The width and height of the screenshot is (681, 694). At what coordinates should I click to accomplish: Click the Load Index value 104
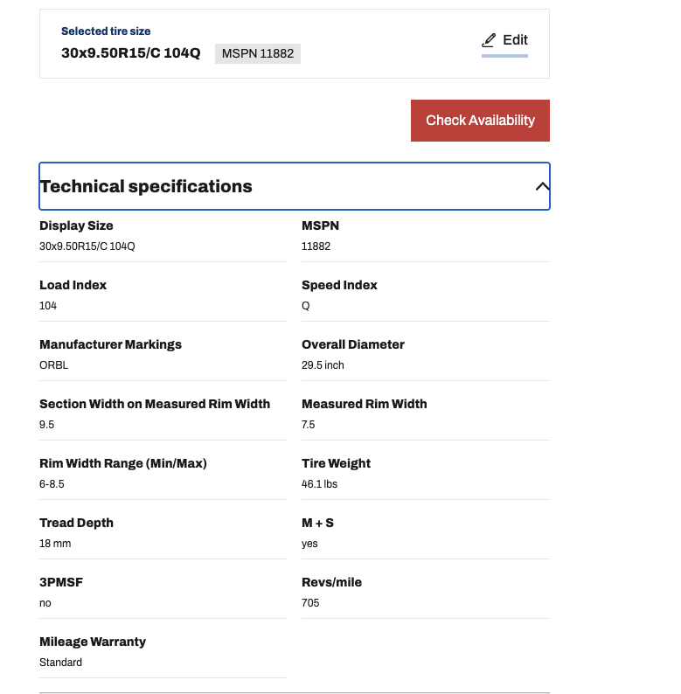[48, 306]
